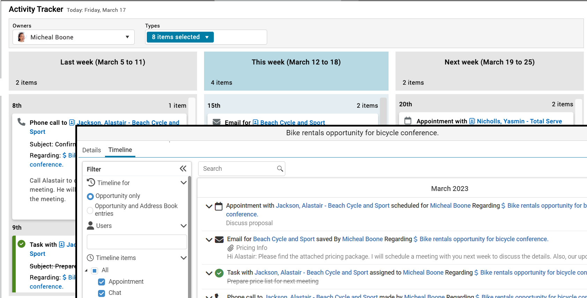Viewport: 587px width, 298px height.
Task: Open Beach Cycle and Sport link on 15th card
Action: coord(293,122)
